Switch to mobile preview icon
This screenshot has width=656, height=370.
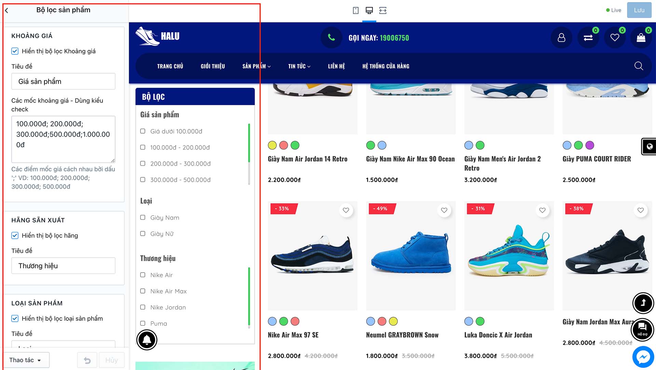tap(356, 10)
